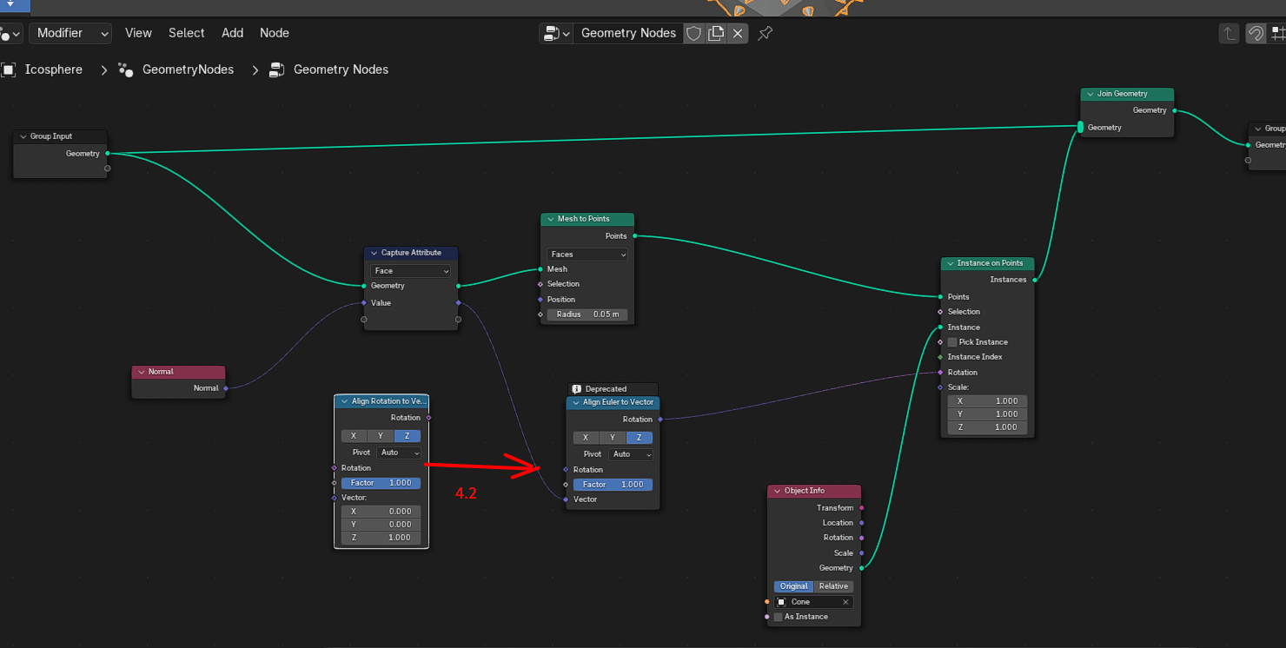Clear the Cone object field

point(845,602)
